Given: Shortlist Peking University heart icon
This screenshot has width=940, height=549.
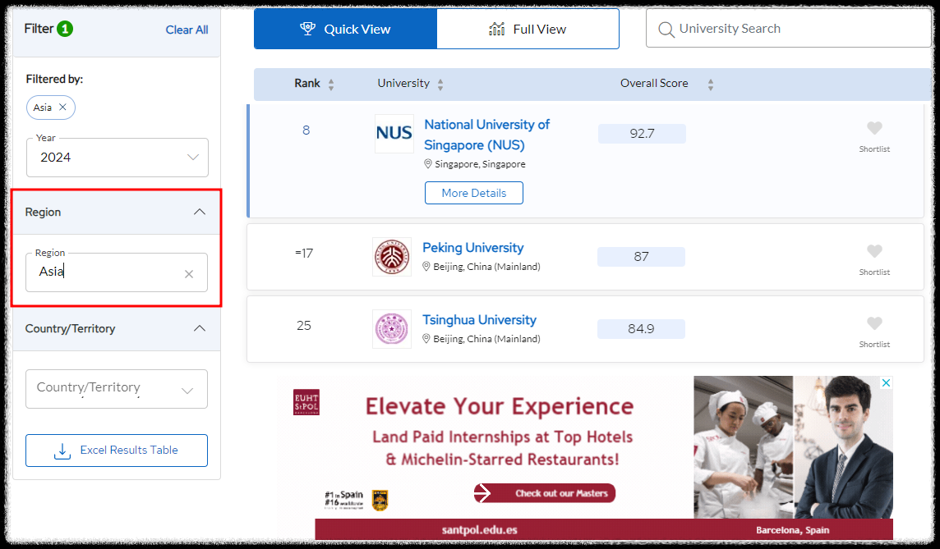Looking at the screenshot, I should [x=874, y=251].
